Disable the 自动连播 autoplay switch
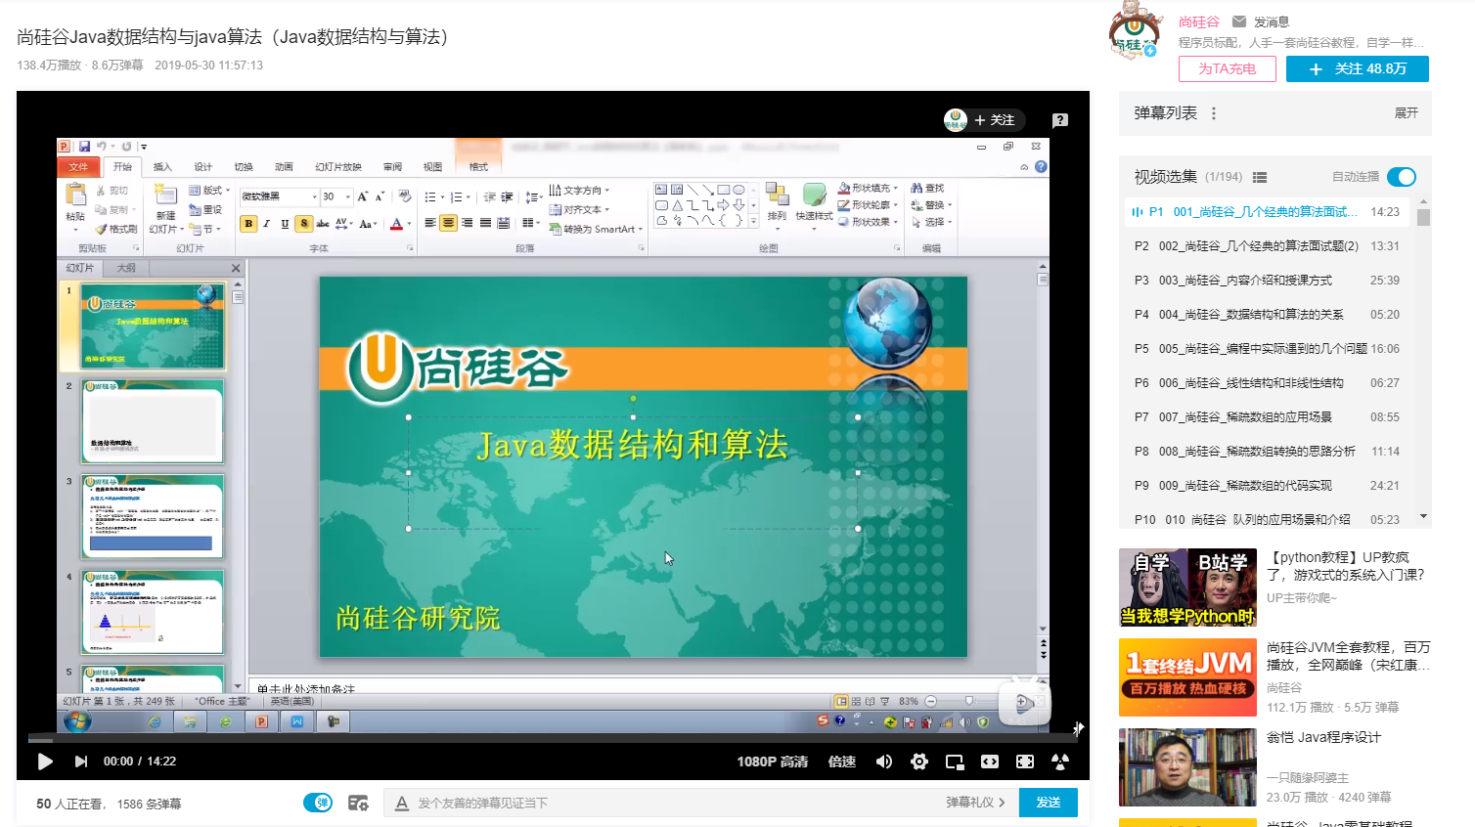Image resolution: width=1475 pixels, height=827 pixels. point(1402,177)
